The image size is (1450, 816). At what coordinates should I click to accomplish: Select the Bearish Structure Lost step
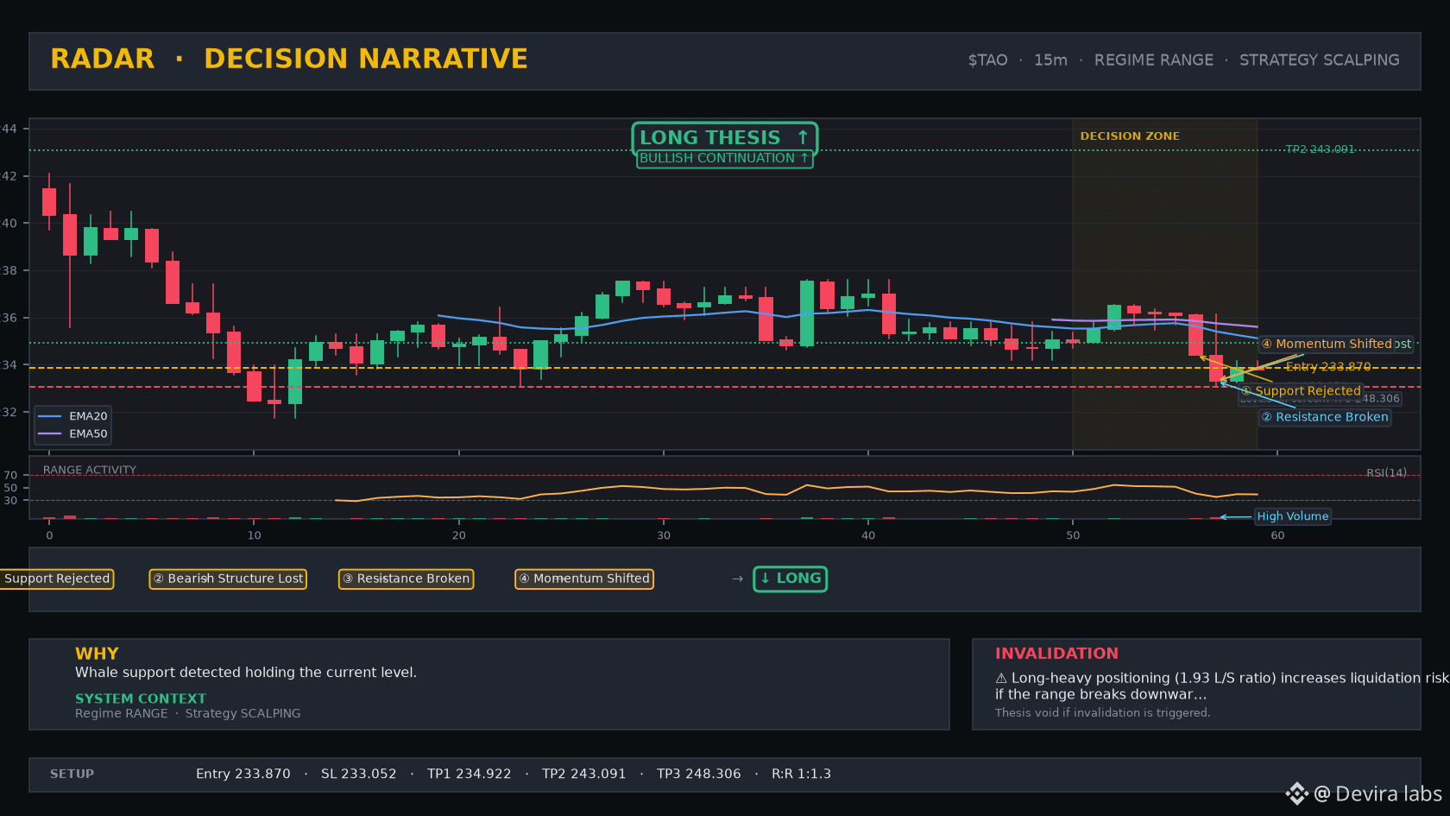(x=228, y=579)
